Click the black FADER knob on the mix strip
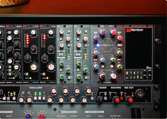Screen dimensions: 167x119 [101, 100]
